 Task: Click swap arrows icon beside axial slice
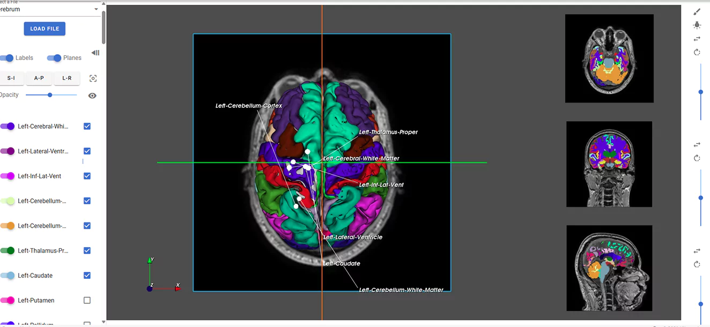tap(697, 39)
